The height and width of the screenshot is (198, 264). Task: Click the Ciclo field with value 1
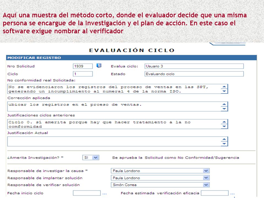click(x=83, y=74)
